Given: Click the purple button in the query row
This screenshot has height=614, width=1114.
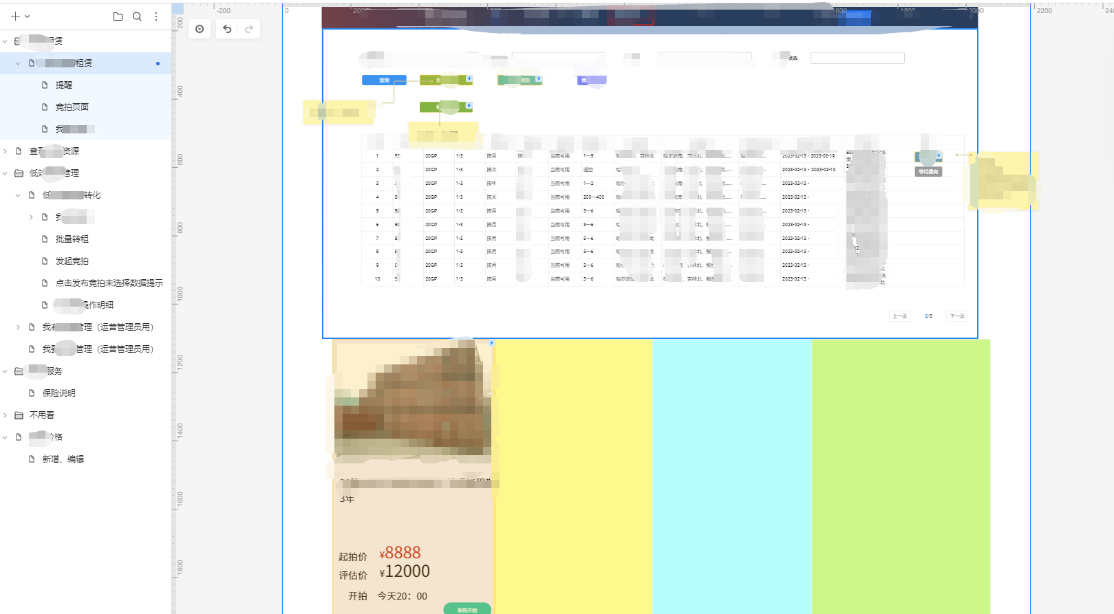Looking at the screenshot, I should pyautogui.click(x=592, y=80).
